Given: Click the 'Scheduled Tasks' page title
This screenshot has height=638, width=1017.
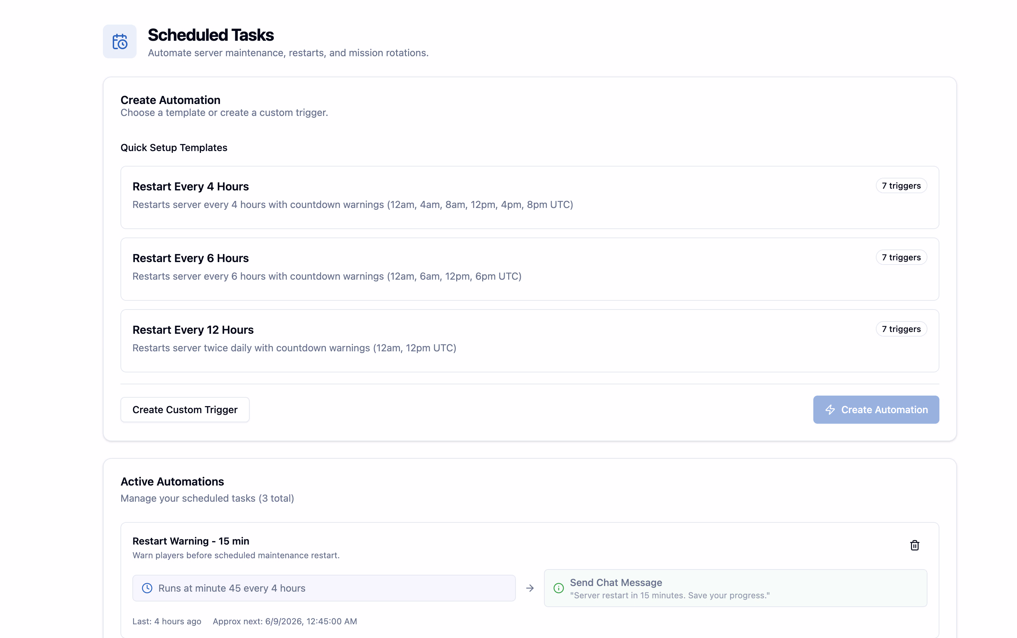Looking at the screenshot, I should coord(210,35).
